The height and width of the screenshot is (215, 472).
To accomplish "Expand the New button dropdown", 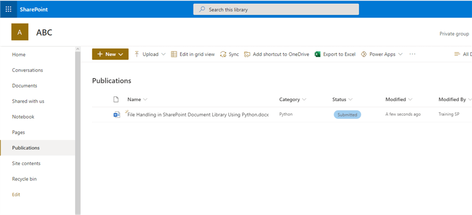I will coord(121,54).
